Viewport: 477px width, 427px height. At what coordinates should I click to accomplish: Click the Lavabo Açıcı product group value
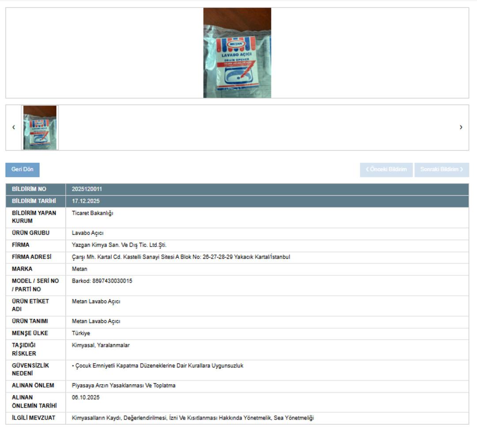[x=87, y=233]
